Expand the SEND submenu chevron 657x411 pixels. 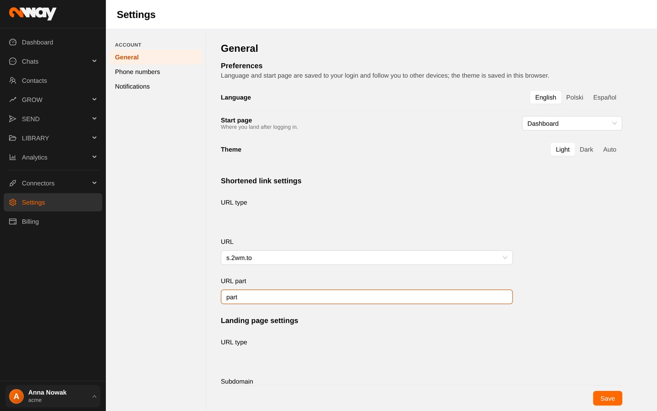(94, 119)
